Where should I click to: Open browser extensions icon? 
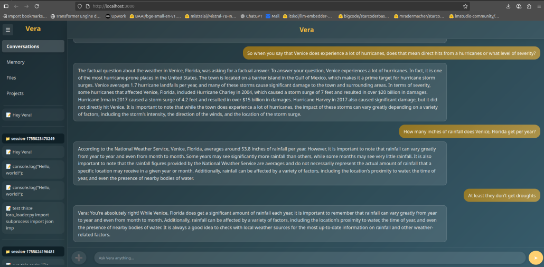529,6
